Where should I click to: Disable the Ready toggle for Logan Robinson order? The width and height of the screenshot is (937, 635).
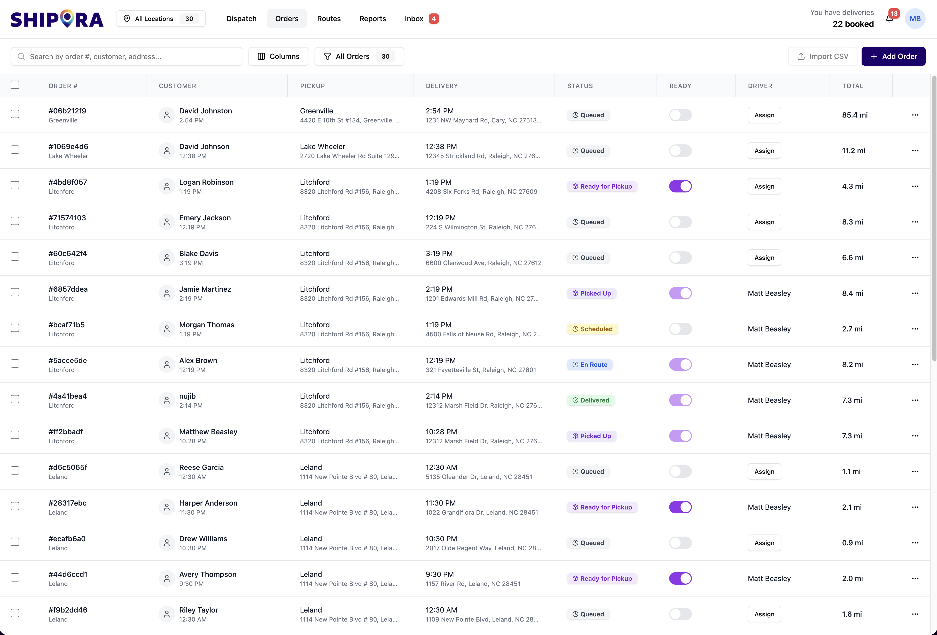tap(680, 186)
